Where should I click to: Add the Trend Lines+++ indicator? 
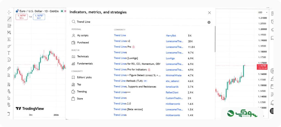point(122,92)
